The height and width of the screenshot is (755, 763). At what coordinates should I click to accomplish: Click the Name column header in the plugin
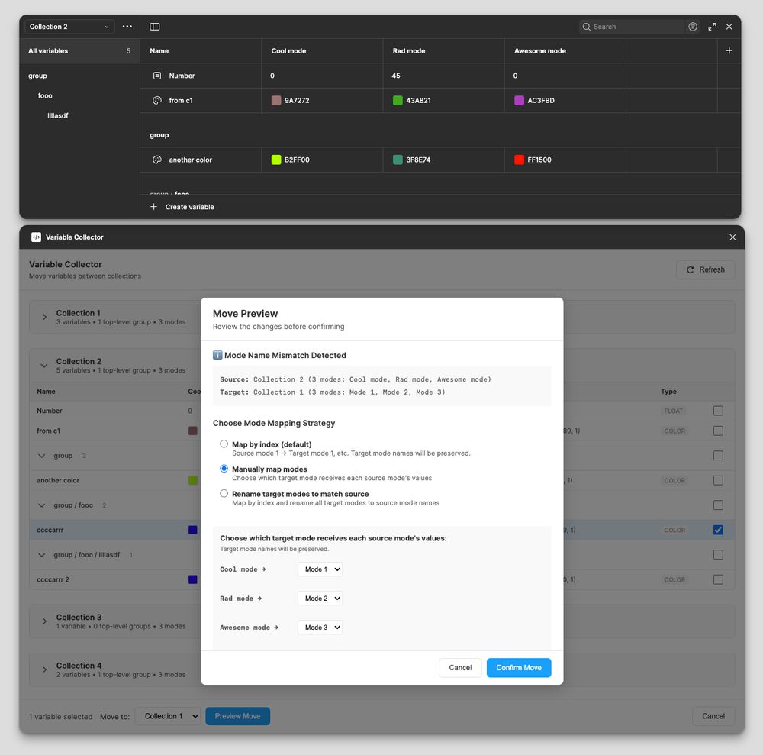pyautogui.click(x=46, y=392)
